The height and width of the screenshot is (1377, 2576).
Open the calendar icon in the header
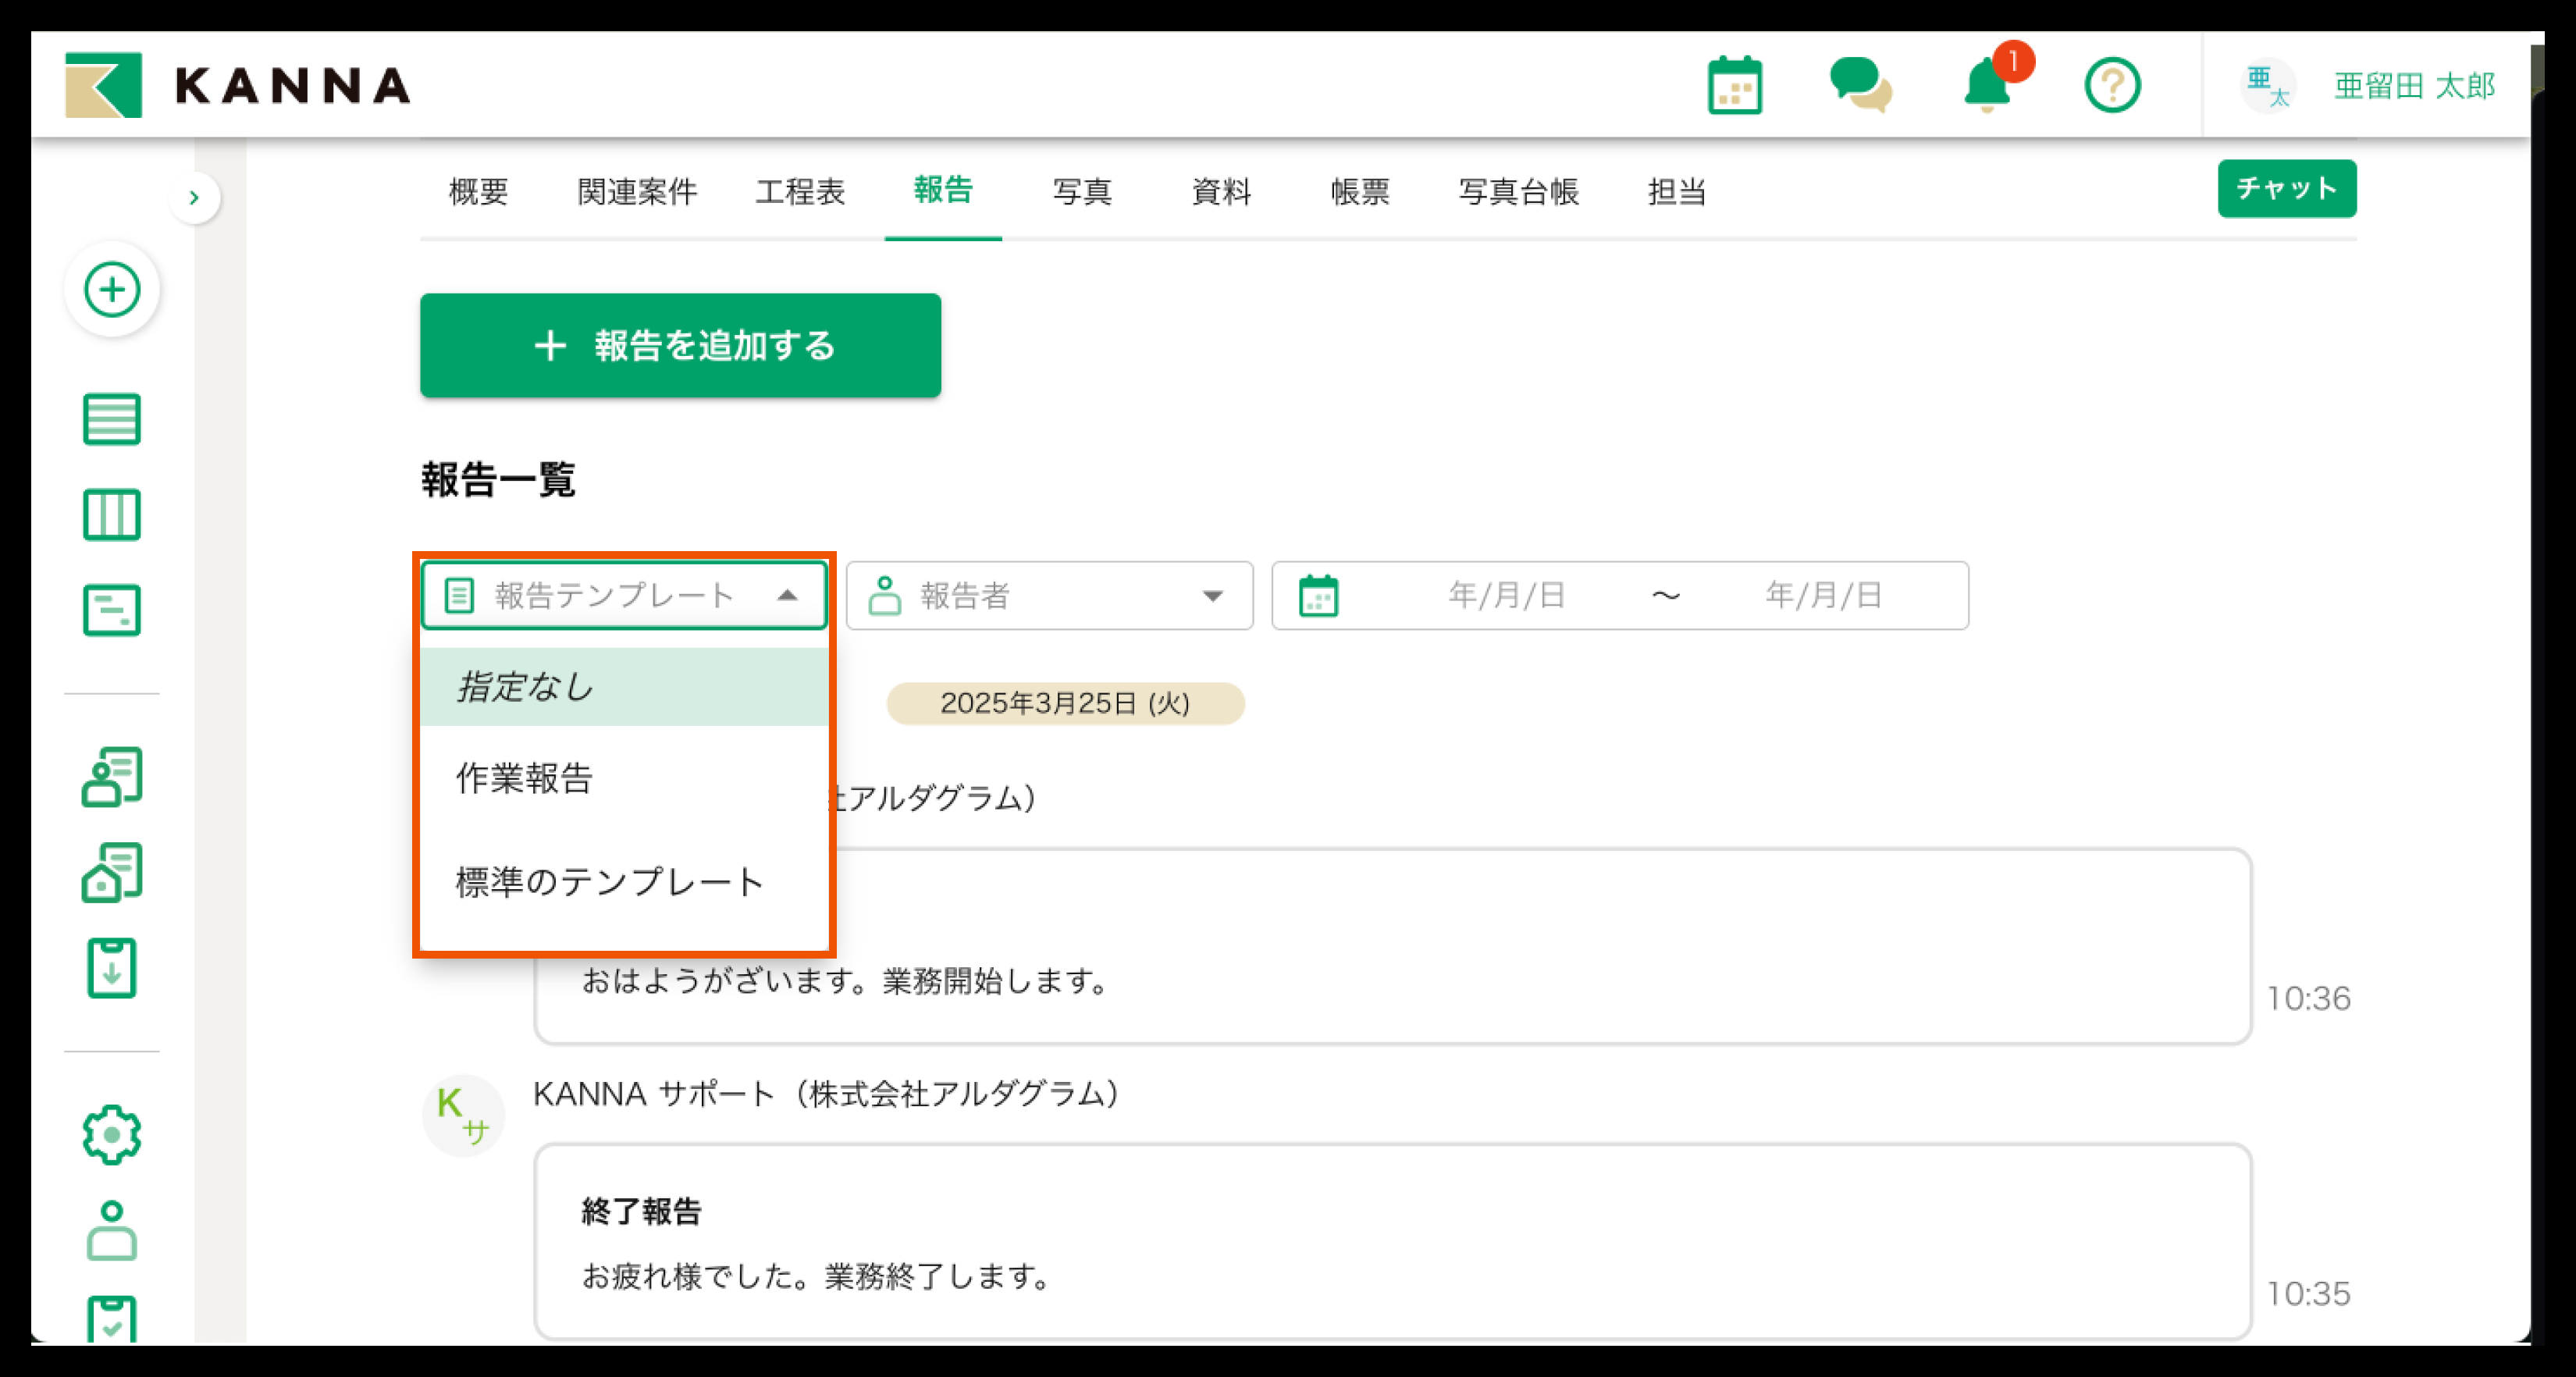pos(1734,86)
